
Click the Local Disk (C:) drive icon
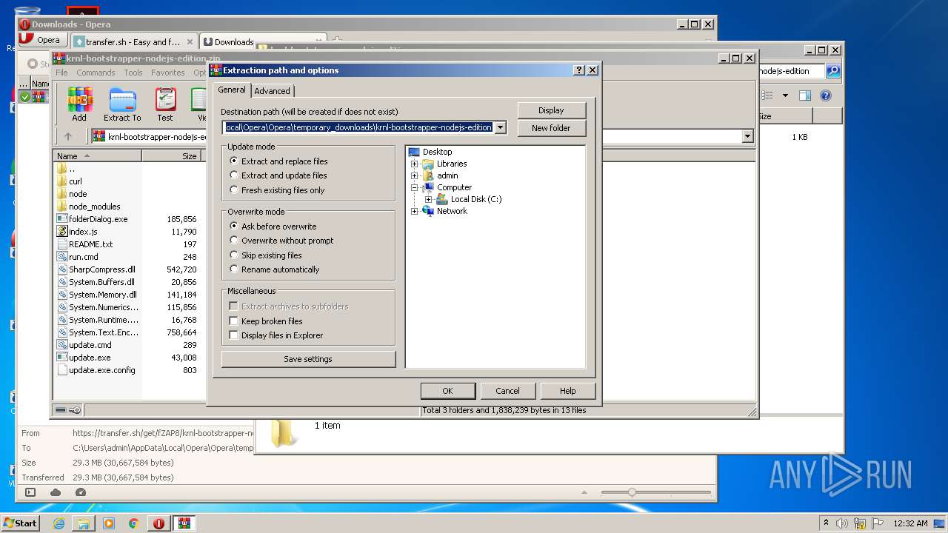pyautogui.click(x=442, y=199)
